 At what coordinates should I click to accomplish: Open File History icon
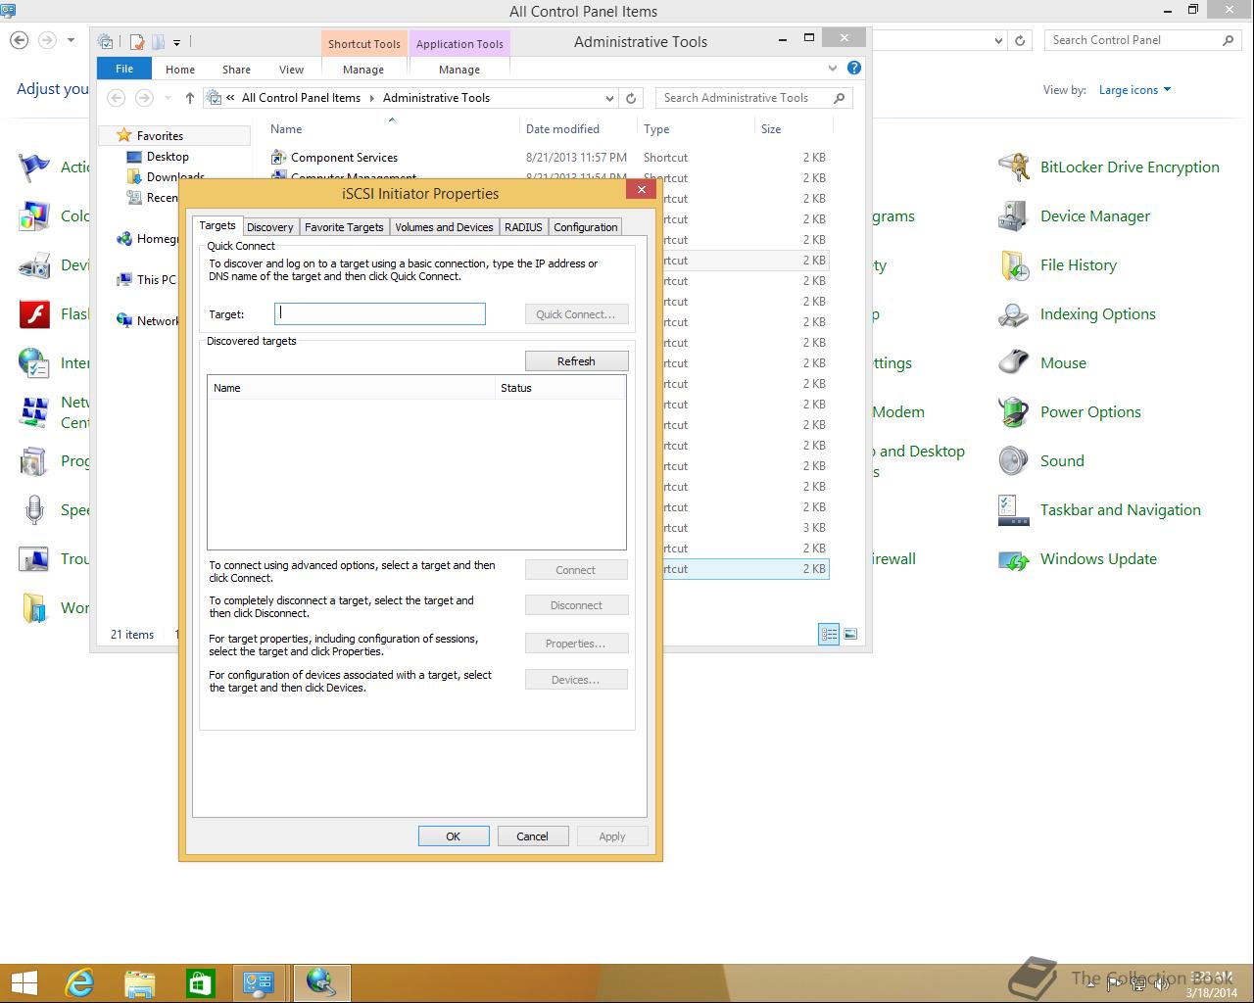pyautogui.click(x=1014, y=265)
